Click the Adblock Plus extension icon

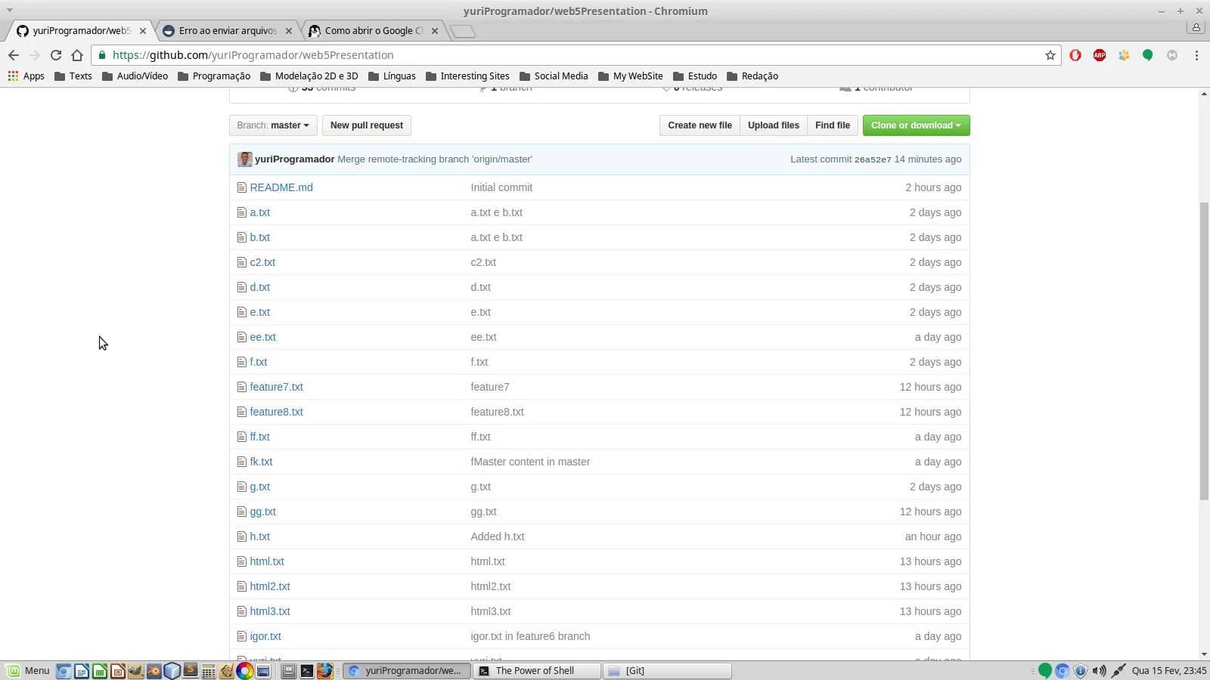[x=1100, y=55]
